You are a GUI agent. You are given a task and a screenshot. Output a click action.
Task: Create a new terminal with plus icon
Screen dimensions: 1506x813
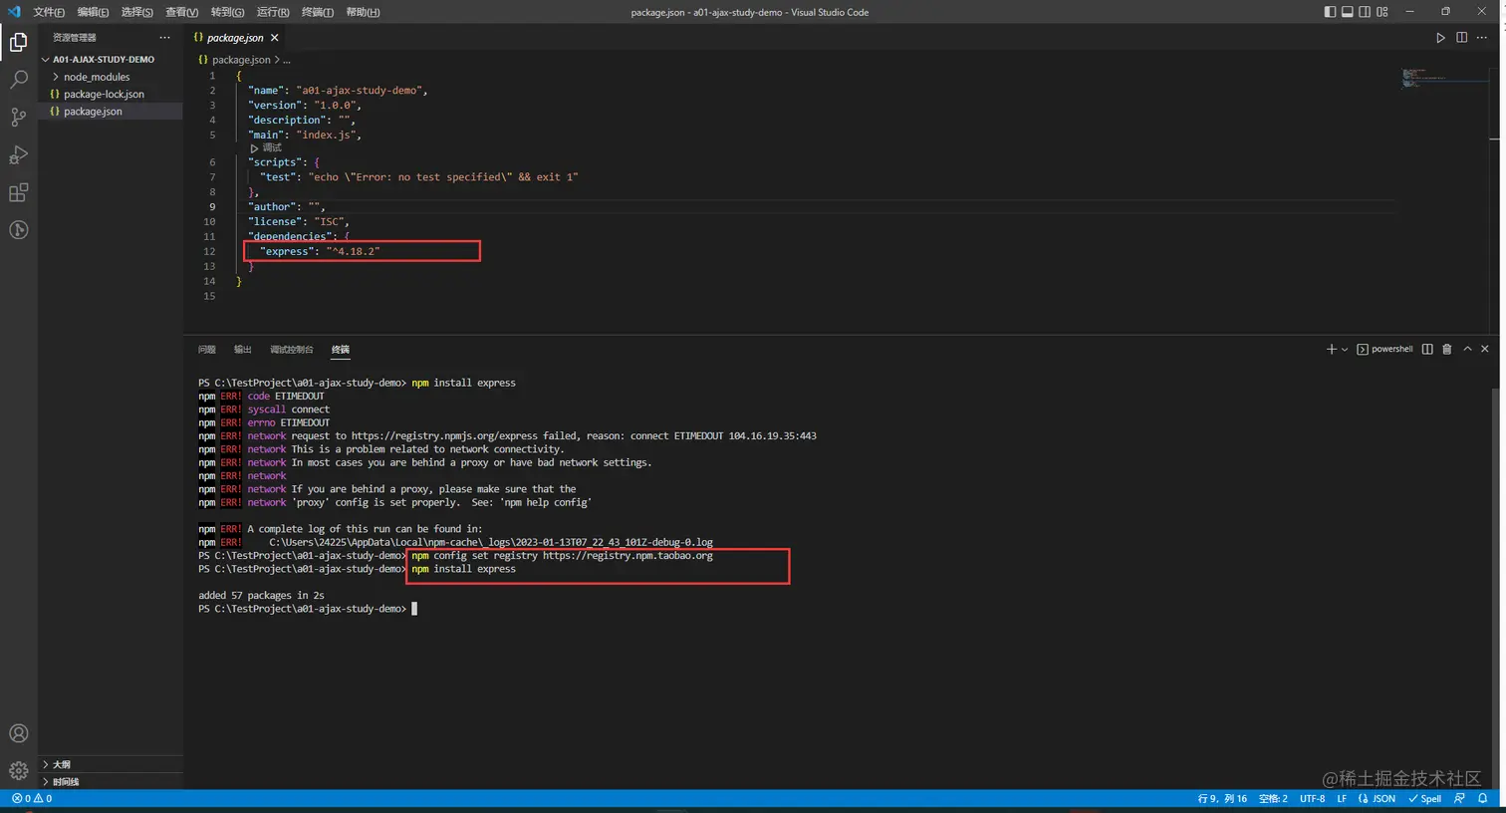tap(1331, 349)
